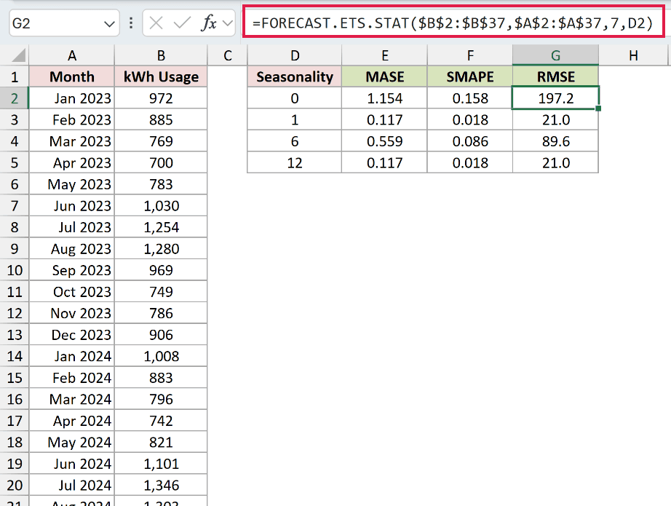Select column B header
The image size is (671, 506).
161,55
